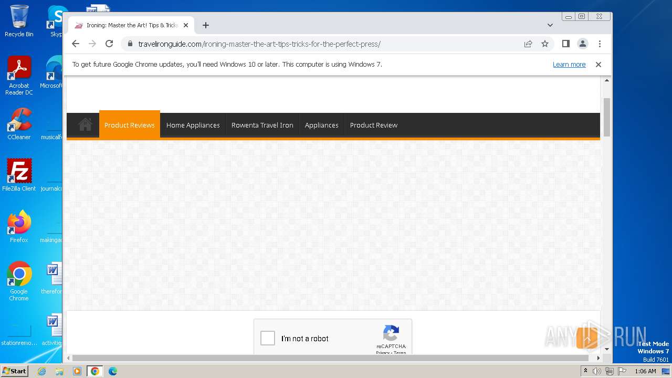Click the 1:06 AM clock
The width and height of the screenshot is (672, 378).
(x=645, y=371)
